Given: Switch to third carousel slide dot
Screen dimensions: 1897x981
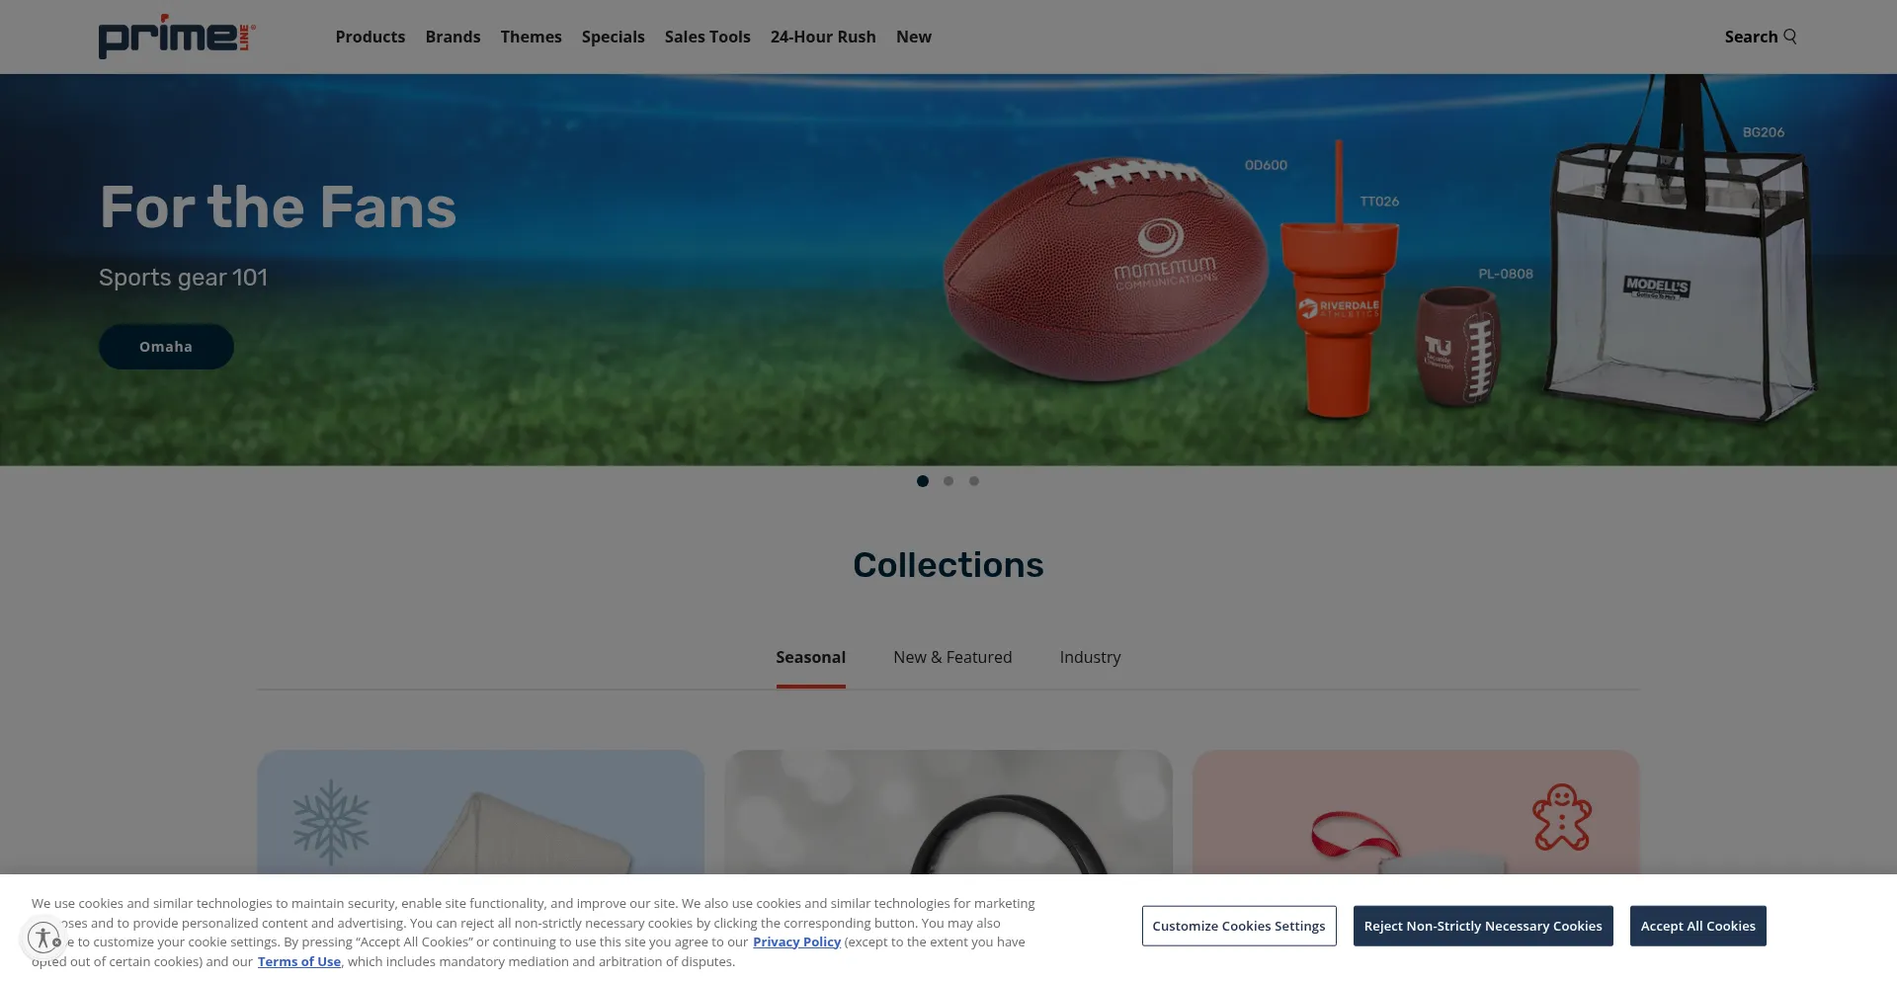Looking at the screenshot, I should (x=974, y=481).
